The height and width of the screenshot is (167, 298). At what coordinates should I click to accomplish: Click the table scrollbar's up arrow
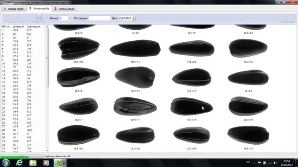click(47, 26)
